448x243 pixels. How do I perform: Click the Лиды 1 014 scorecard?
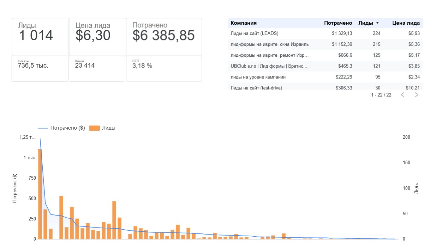pos(40,37)
